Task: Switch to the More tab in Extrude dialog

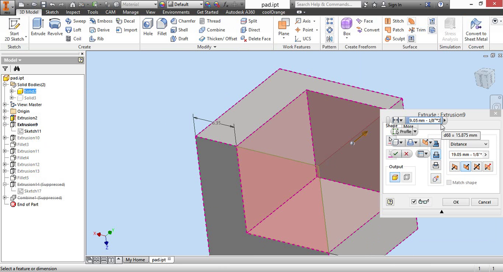Action: pyautogui.click(x=408, y=126)
